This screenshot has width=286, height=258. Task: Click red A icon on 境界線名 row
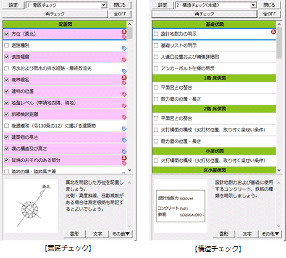click(124, 78)
